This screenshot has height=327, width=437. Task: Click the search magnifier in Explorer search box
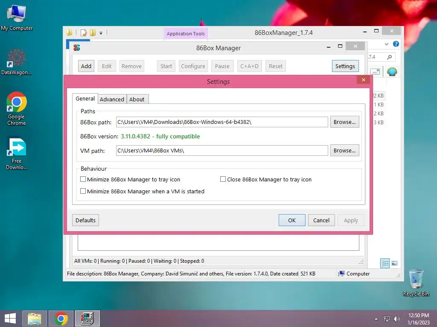click(x=389, y=57)
